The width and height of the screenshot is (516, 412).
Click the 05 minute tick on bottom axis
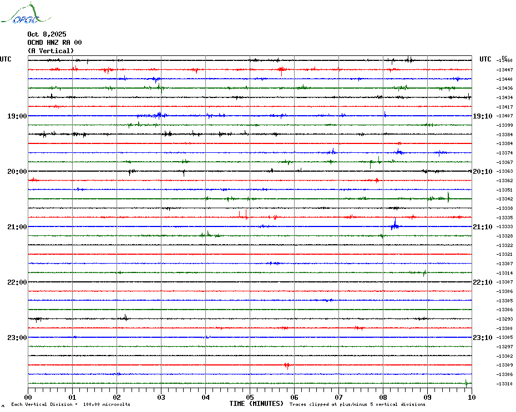250,397
